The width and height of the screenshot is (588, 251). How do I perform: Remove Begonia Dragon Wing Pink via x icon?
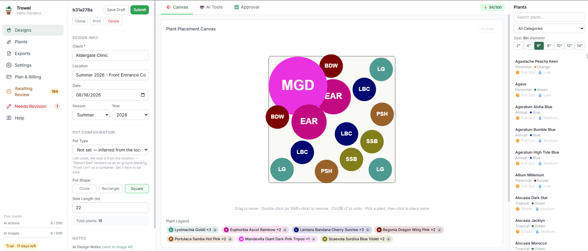[439, 230]
